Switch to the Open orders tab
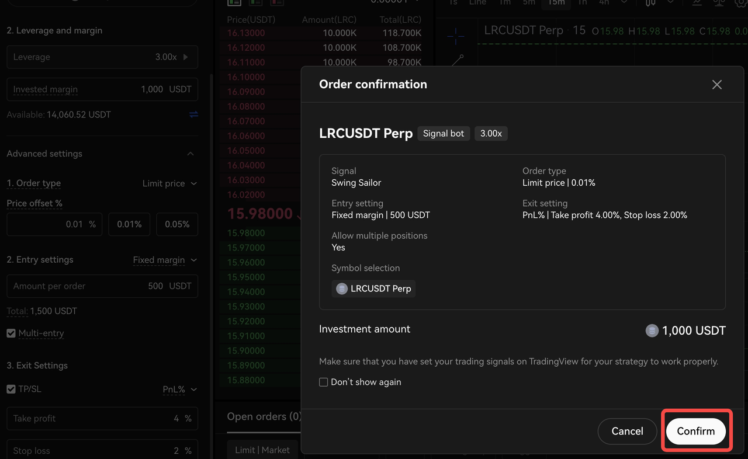 [264, 416]
